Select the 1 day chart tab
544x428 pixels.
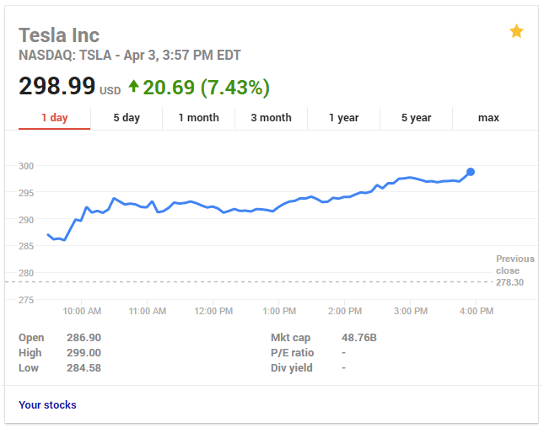55,118
